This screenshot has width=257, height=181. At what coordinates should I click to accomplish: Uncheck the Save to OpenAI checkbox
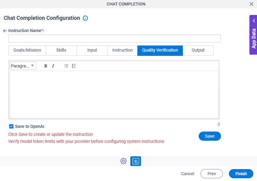(x=11, y=126)
